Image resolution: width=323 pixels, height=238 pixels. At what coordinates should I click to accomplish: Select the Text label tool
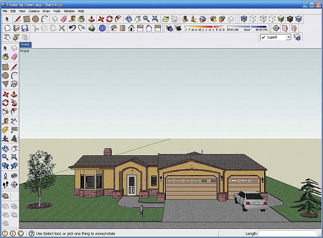14,130
